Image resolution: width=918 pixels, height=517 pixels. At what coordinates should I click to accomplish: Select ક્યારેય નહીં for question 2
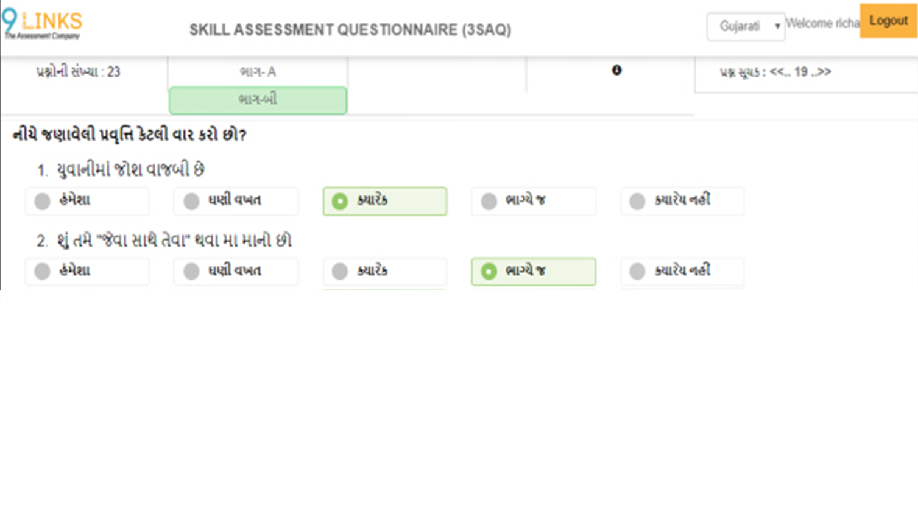tap(682, 272)
